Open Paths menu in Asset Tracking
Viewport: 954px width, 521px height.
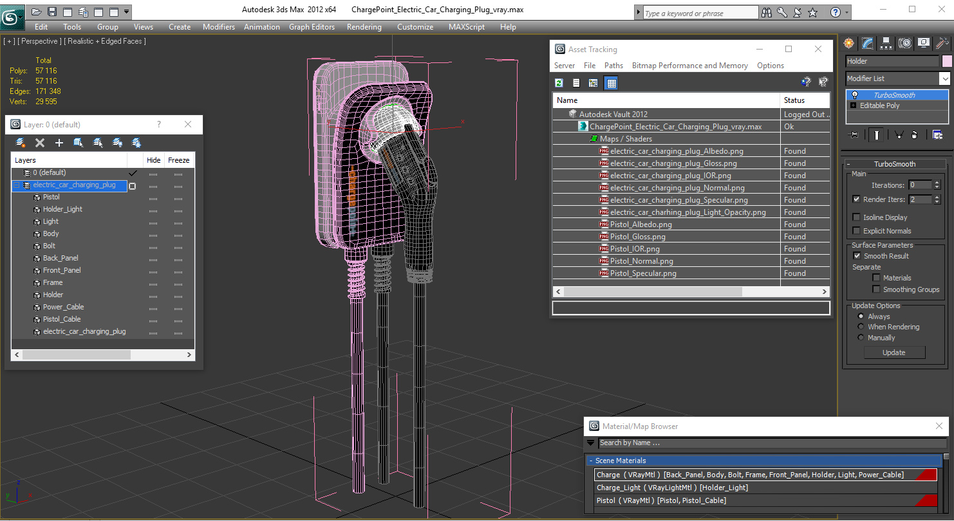tap(613, 66)
